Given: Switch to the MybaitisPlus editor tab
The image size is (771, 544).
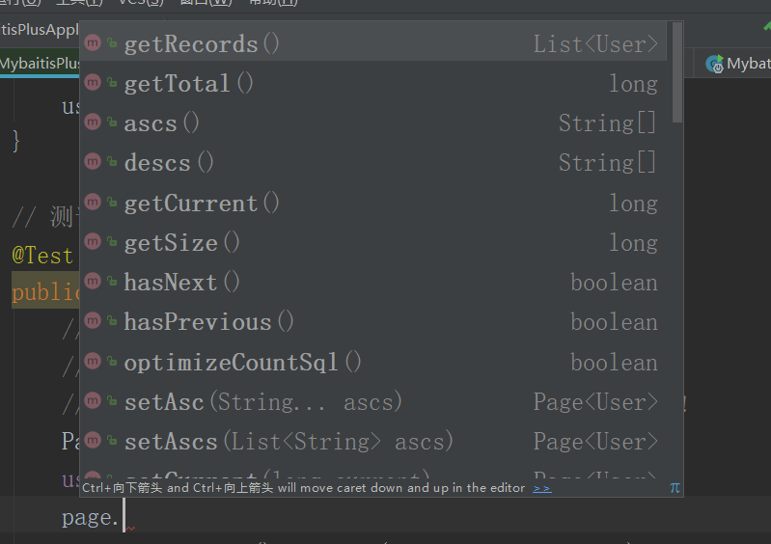Looking at the screenshot, I should point(40,64).
